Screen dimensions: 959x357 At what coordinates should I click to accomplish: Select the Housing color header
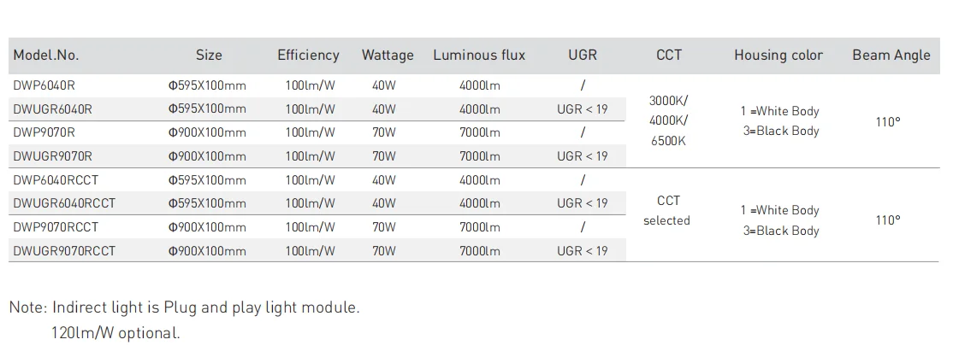coord(778,56)
